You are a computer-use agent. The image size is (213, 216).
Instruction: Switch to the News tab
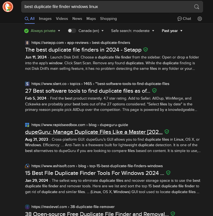(77, 19)
